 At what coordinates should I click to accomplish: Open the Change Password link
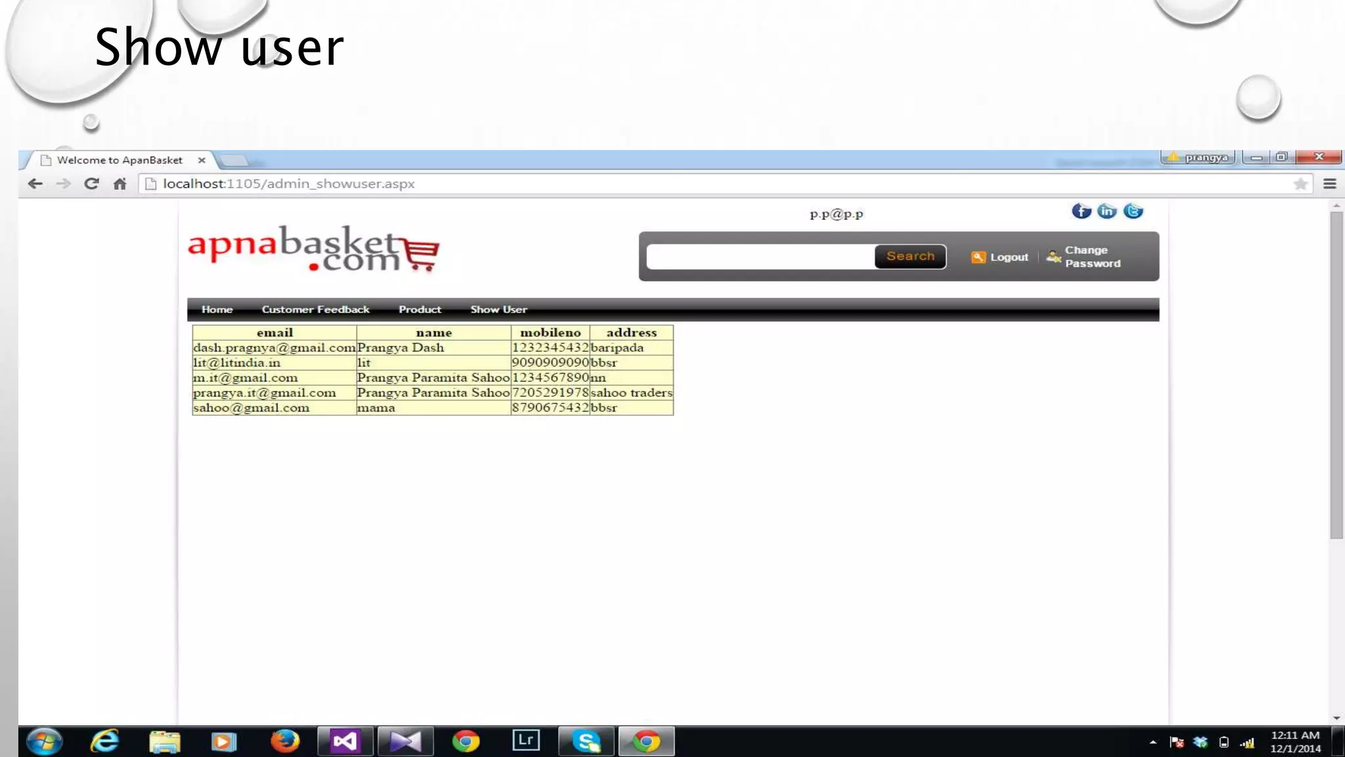1084,257
